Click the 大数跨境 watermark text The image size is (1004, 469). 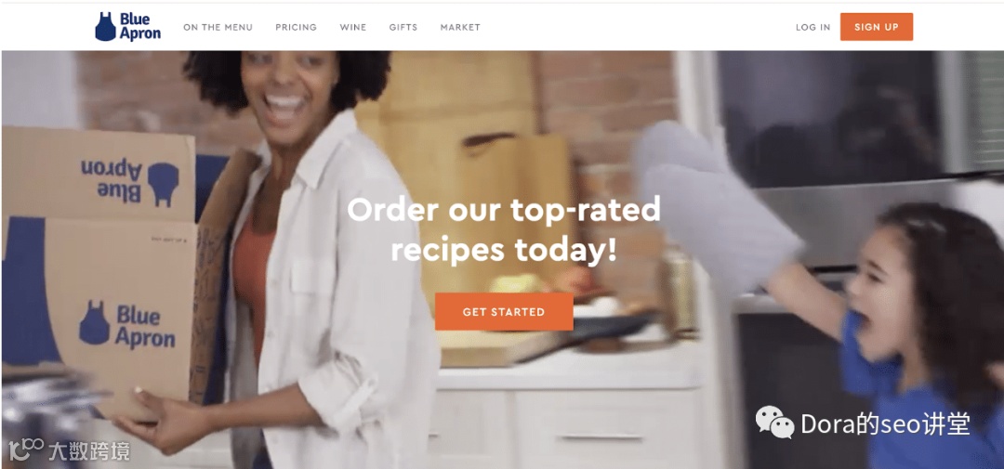pos(89,451)
